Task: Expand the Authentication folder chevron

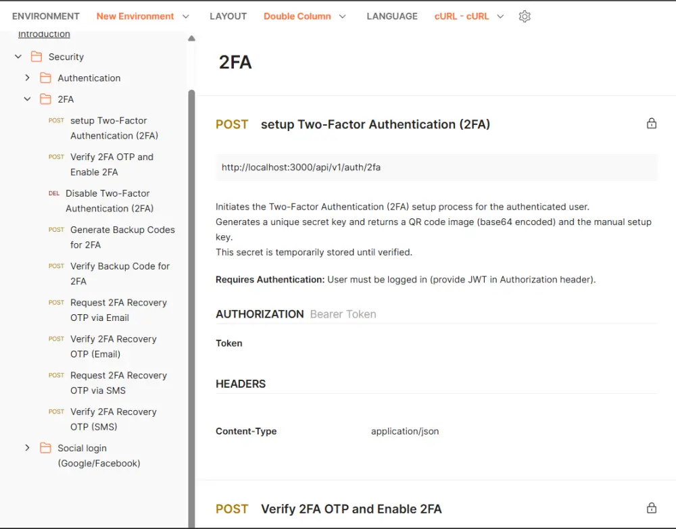Action: point(28,78)
